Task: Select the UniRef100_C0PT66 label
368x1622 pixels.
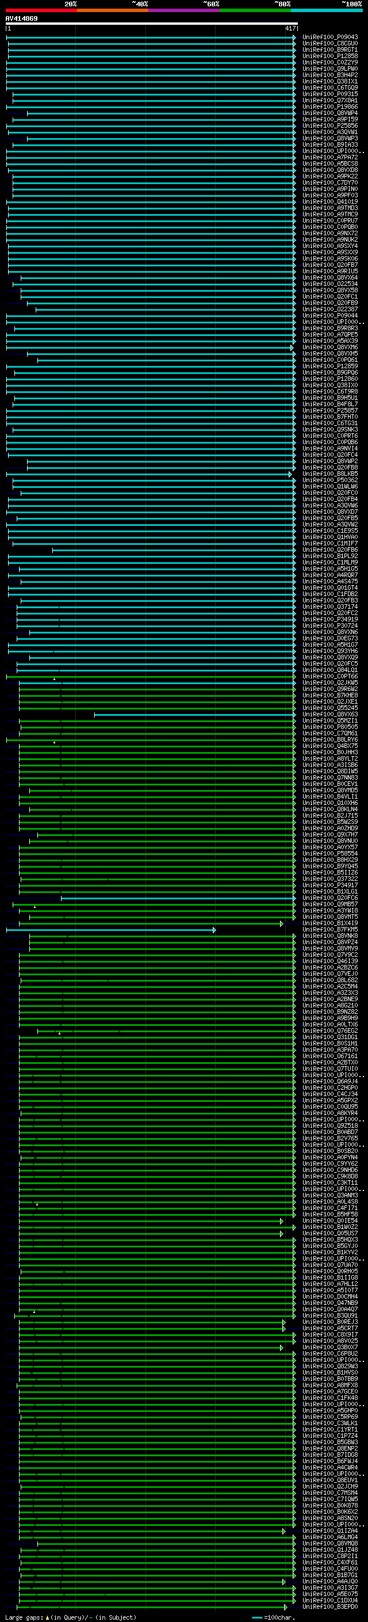Action: pyautogui.click(x=330, y=676)
